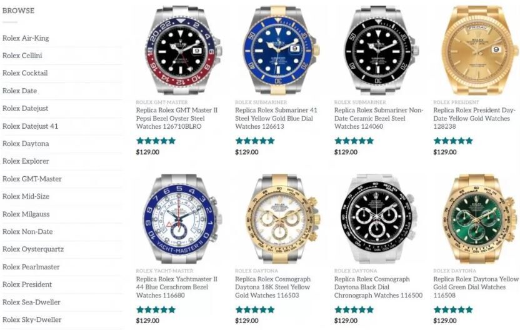Browse the Rolex Air-King category

(26, 38)
